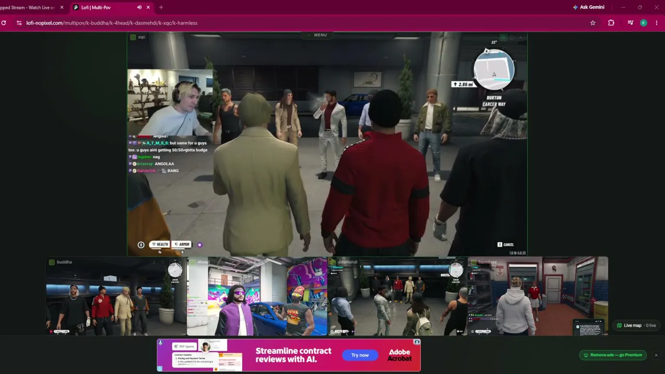Click the grid layout icon on xqc stream

[503, 37]
